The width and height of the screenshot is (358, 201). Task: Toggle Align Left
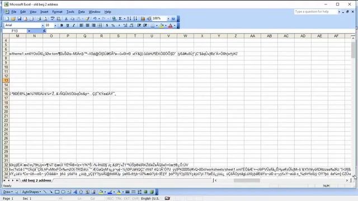[81, 26]
